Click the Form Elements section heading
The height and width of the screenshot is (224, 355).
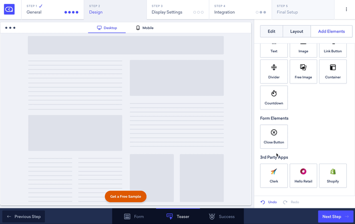[274, 118]
